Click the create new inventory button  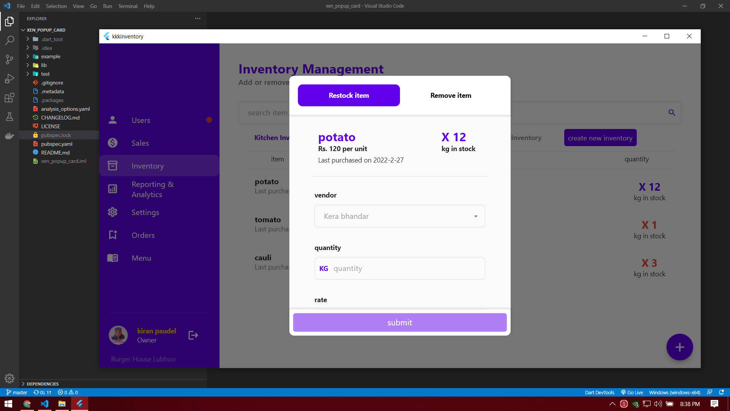600,138
